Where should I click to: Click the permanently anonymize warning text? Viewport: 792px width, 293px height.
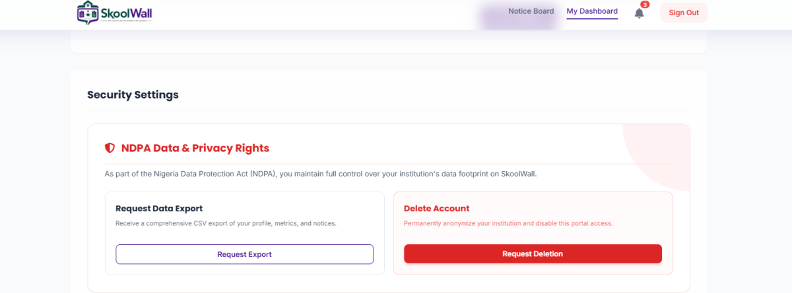click(x=508, y=223)
